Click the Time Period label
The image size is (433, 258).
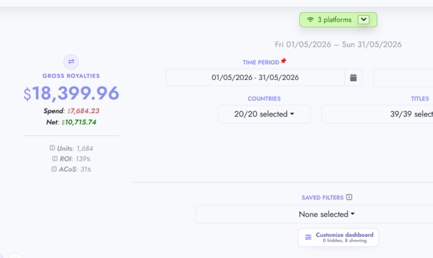pos(261,63)
